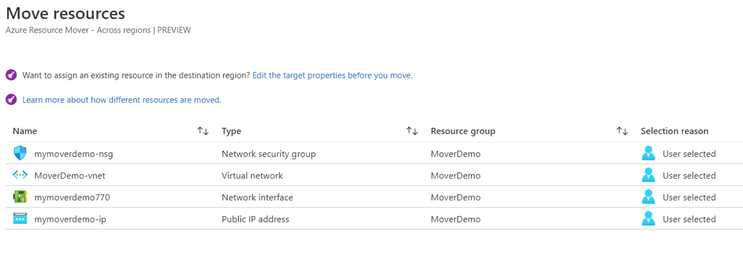Screen dimensions: 743x263
Task: Click the 'Network security group' type cell
Action: [x=269, y=154]
